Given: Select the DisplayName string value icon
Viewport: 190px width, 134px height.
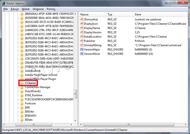Looking at the screenshot, I should (82, 28).
